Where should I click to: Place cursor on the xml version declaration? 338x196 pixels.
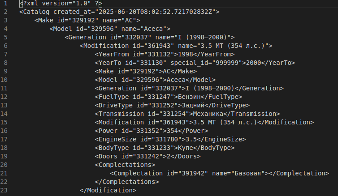coord(61,3)
